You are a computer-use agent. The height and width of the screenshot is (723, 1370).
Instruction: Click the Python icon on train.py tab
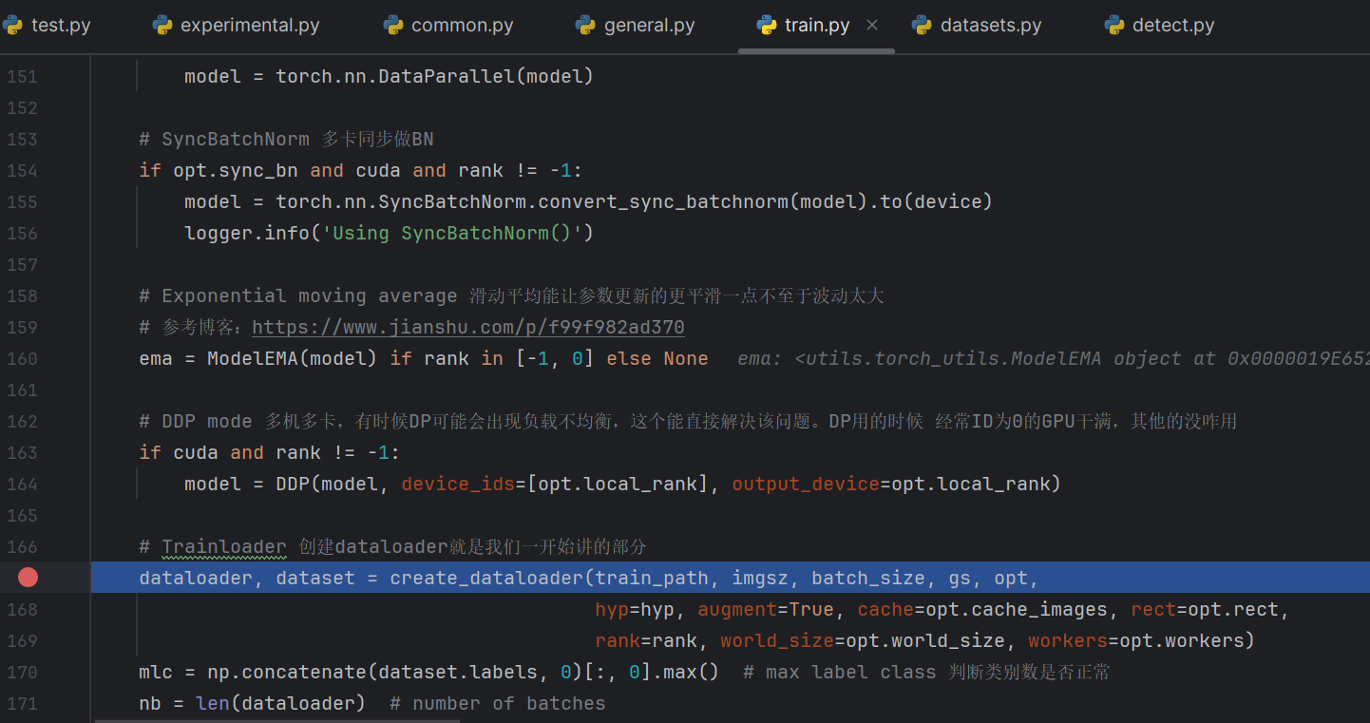767,26
